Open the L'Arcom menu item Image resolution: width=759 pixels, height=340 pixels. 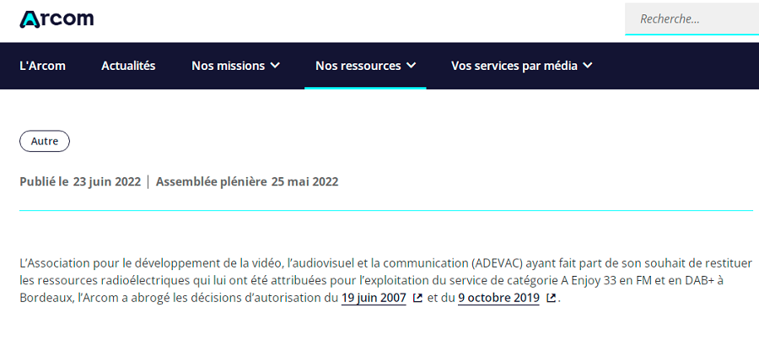pos(43,66)
